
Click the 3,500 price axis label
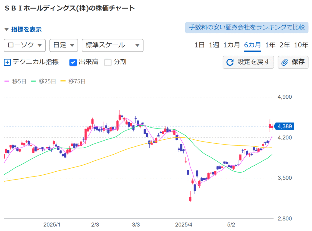pos(285,178)
